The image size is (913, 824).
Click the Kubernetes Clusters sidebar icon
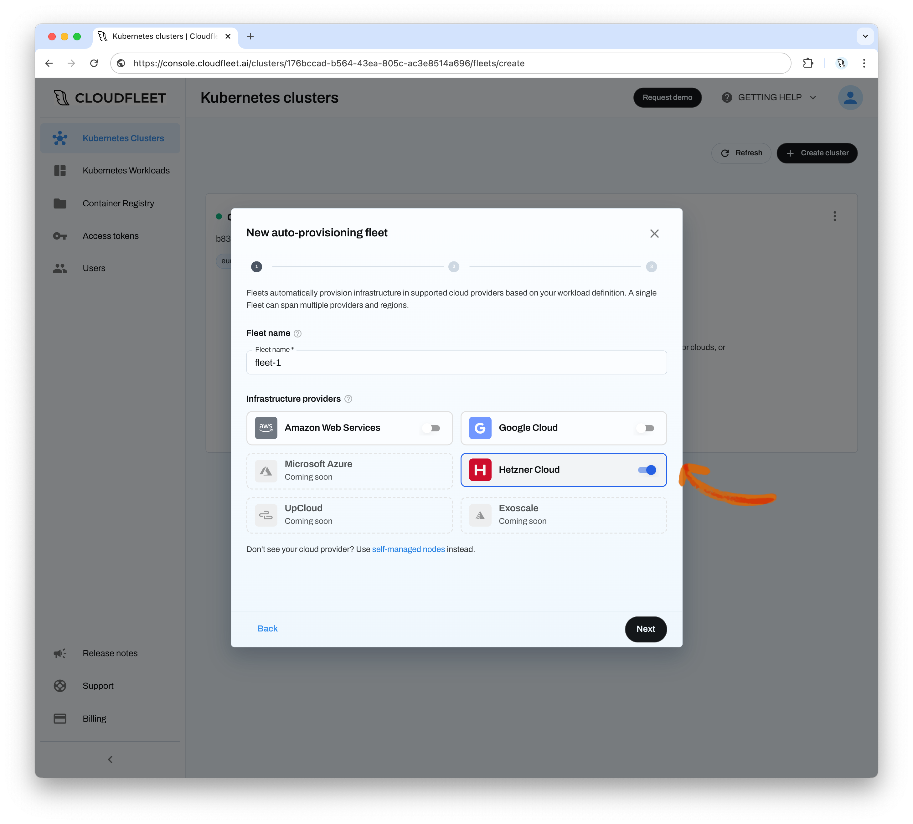[60, 139]
